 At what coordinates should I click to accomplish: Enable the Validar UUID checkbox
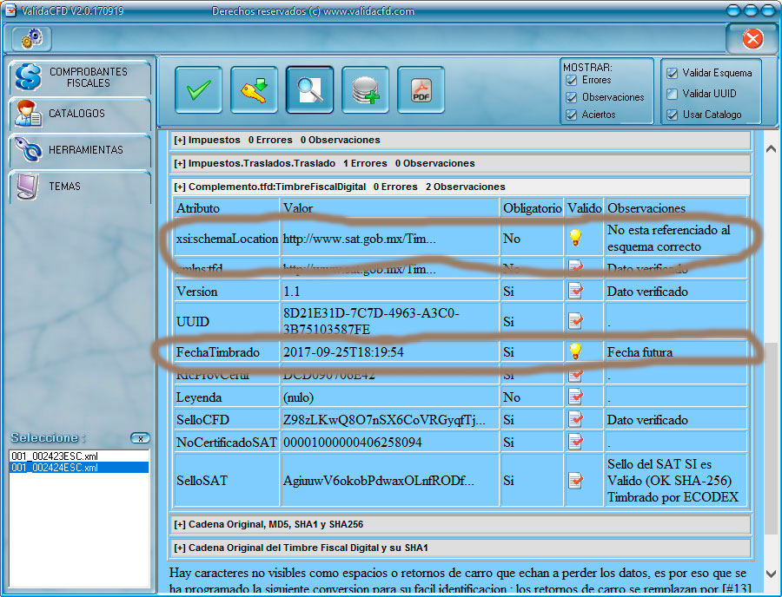coord(673,94)
